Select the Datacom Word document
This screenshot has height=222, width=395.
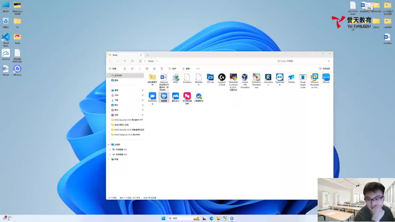click(164, 82)
